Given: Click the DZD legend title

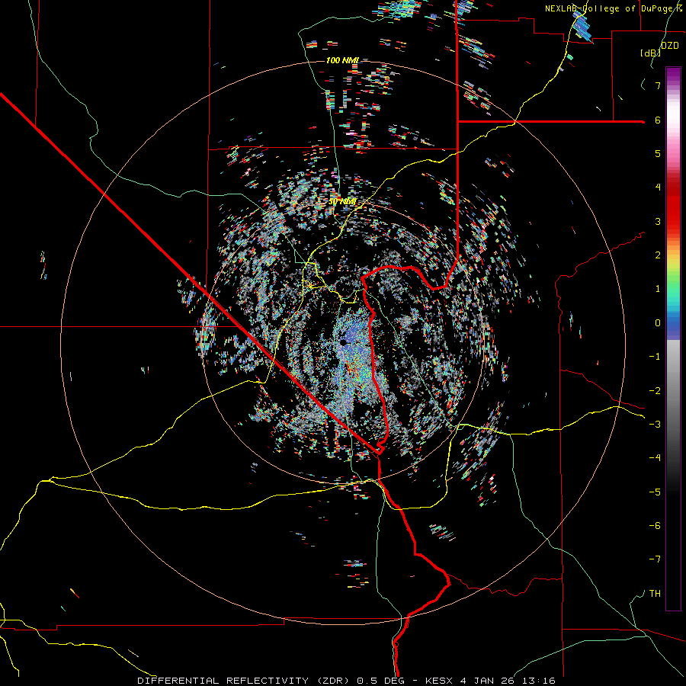Looking at the screenshot, I should pyautogui.click(x=670, y=46).
